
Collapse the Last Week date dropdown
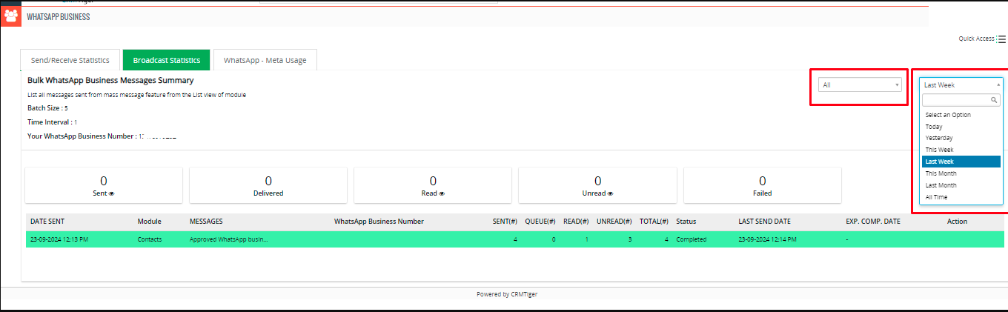click(x=961, y=84)
